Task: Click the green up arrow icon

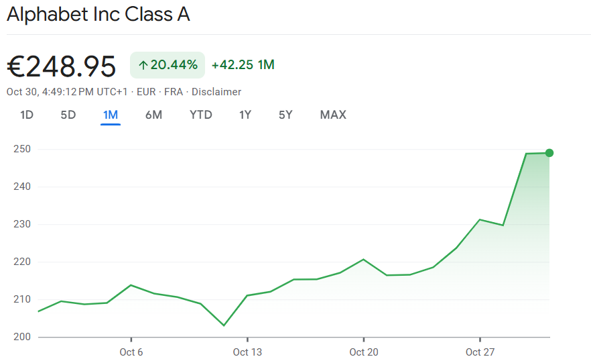Action: [x=143, y=65]
